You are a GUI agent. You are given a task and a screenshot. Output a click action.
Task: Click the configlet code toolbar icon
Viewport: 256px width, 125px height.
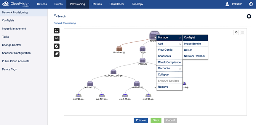point(57,39)
